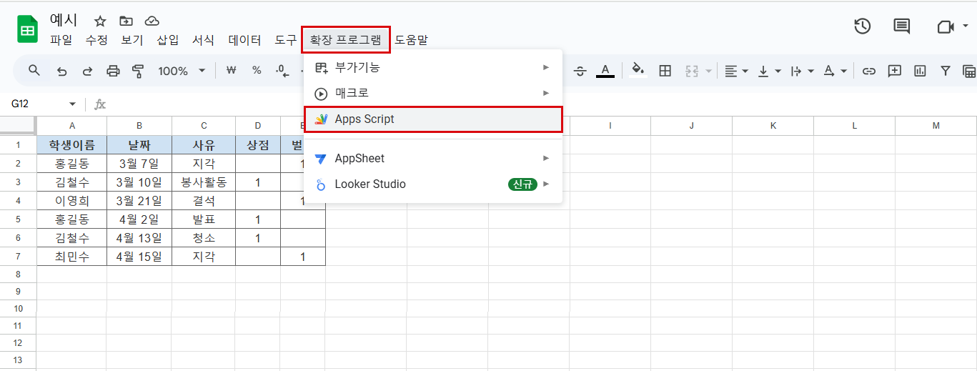Open the 도움말 menu
The image size is (977, 371).
pos(411,40)
